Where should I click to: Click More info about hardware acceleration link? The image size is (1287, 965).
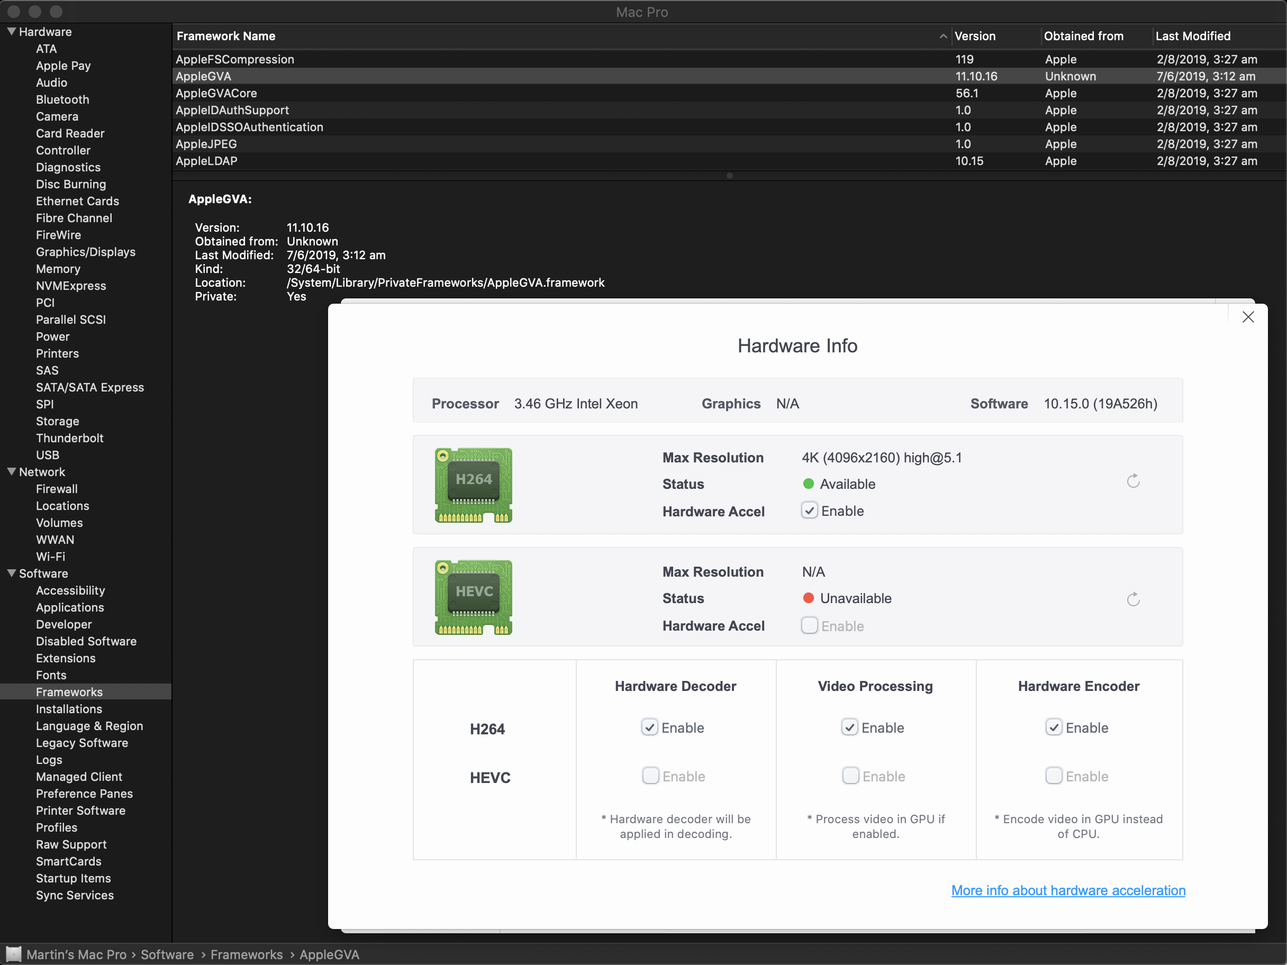click(1068, 890)
